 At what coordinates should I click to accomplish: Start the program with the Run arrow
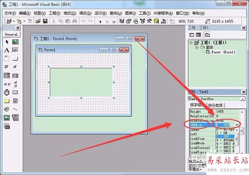pyautogui.click(x=100, y=22)
